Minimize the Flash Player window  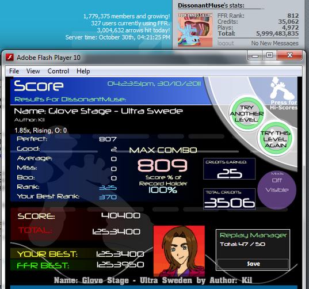(255, 55)
